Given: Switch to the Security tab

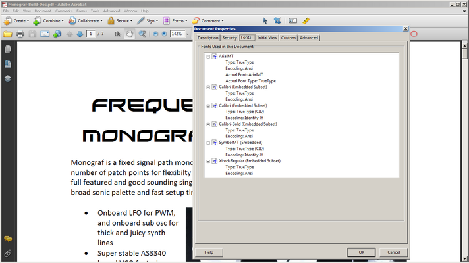Looking at the screenshot, I should pos(229,38).
